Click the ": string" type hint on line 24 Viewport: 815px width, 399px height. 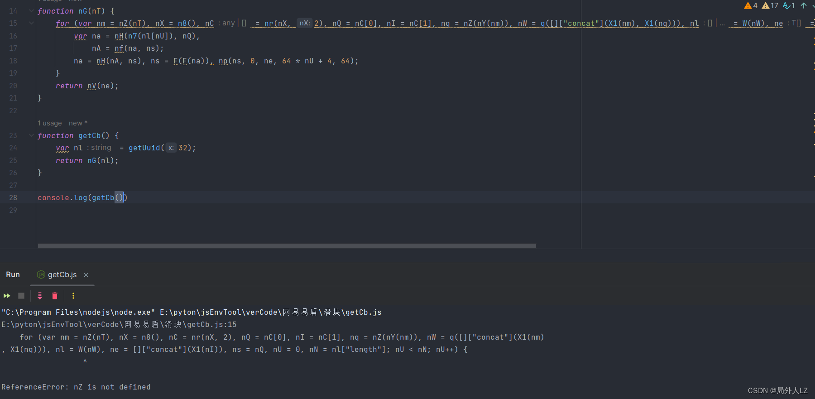coord(99,148)
